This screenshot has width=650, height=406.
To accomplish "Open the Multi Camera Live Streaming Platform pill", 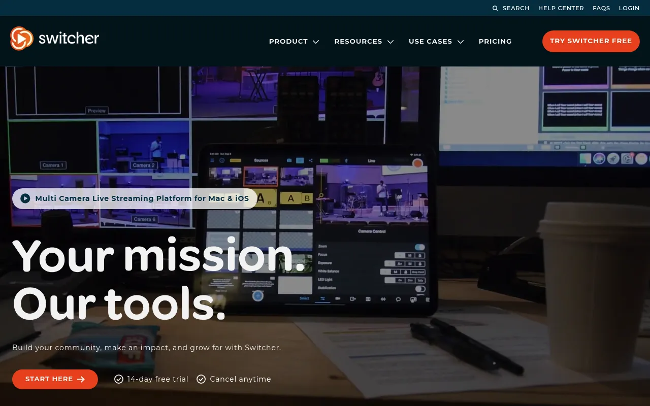I will point(135,198).
